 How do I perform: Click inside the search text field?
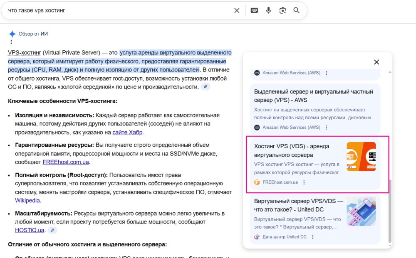116,10
